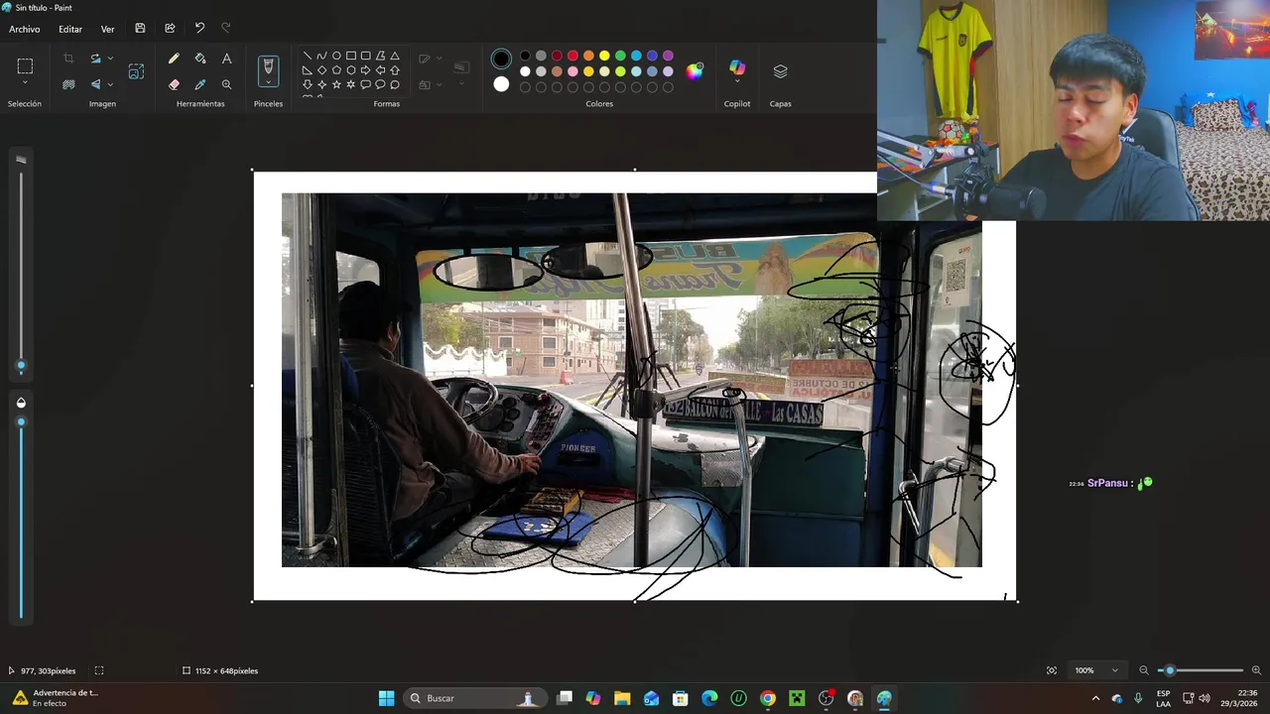Choose the pink color swatch
Screen dimensions: 1270x714
coord(572,71)
